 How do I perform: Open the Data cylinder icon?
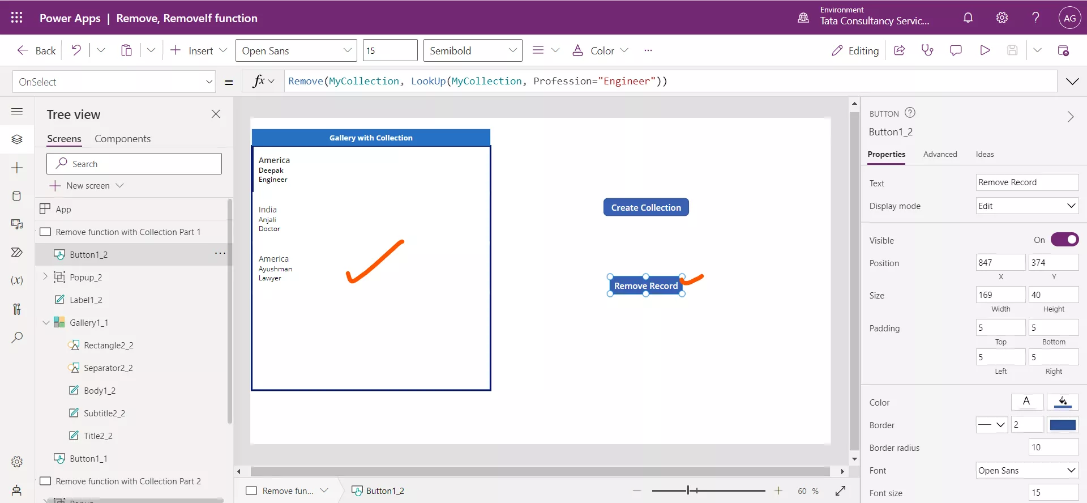17,196
